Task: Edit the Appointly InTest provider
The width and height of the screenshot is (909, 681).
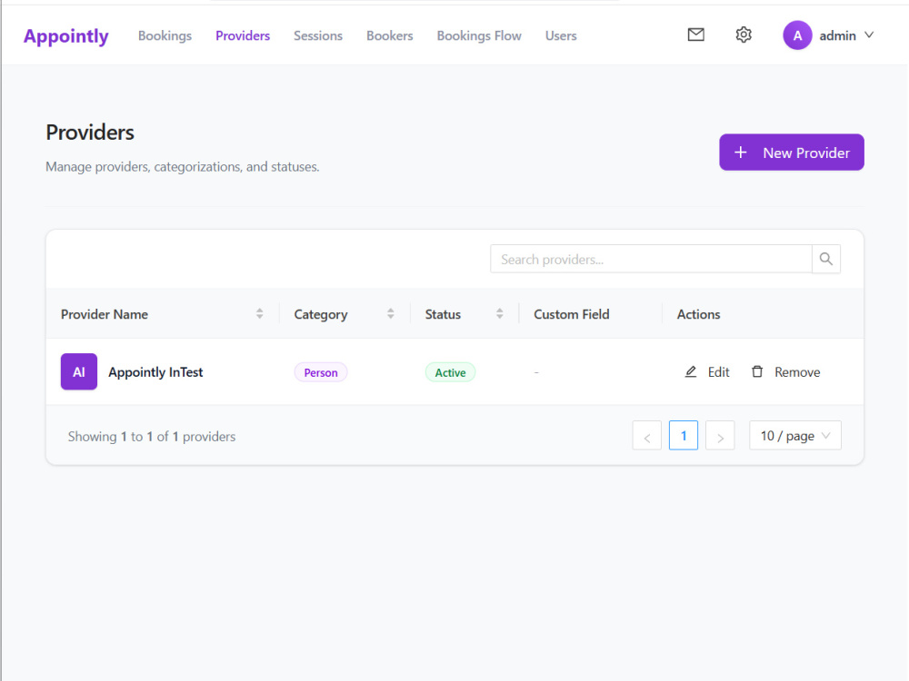Action: pyautogui.click(x=706, y=371)
